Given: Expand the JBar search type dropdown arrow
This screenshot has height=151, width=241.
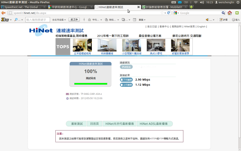Looking at the screenshot, I should click(22, 20).
